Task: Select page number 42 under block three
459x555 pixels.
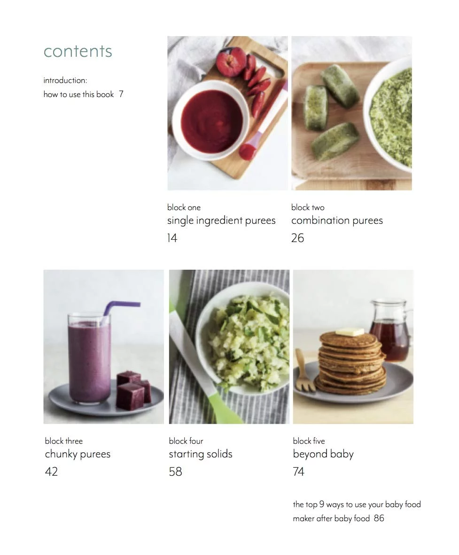Action: pyautogui.click(x=51, y=471)
